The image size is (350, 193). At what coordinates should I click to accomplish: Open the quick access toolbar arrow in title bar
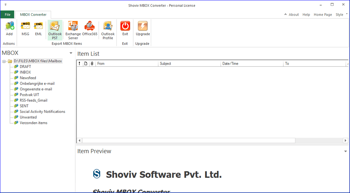tap(5, 5)
